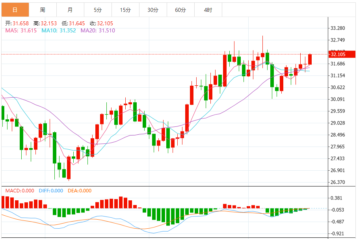Click the 27.965 price axis label
Screen dimensions: 357x239
tap(338, 147)
